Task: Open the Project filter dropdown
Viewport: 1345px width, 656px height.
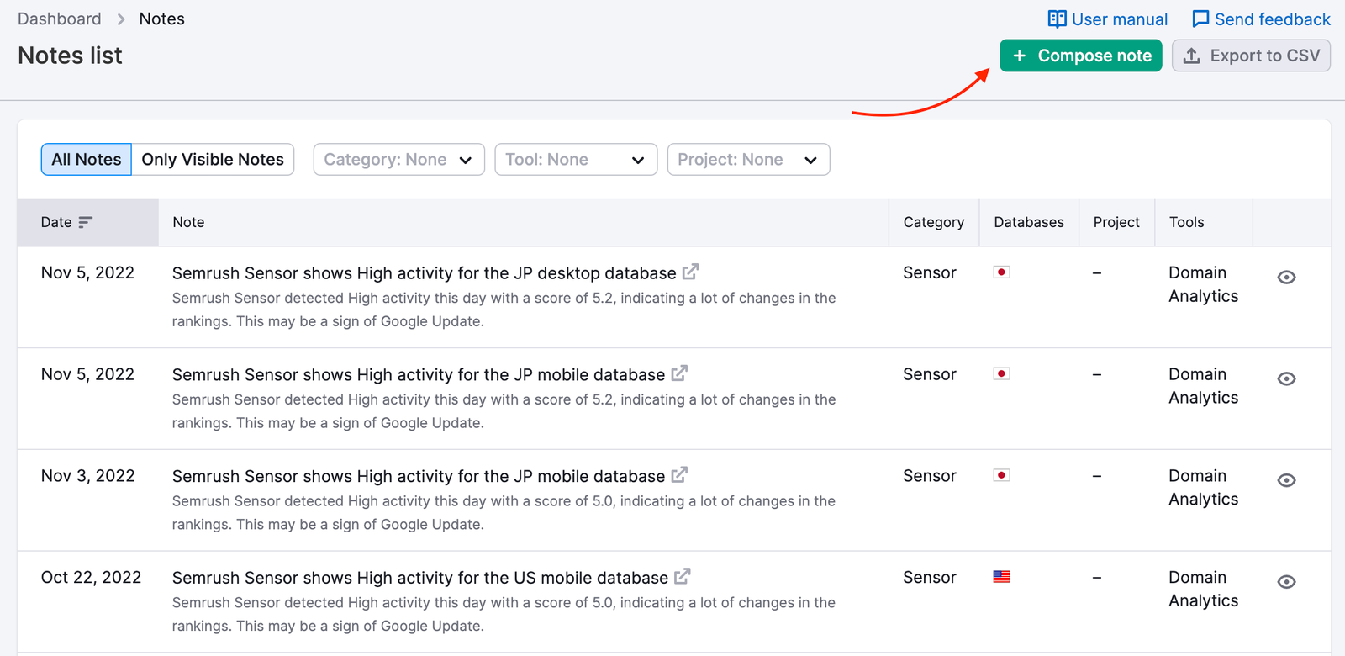Action: pos(748,160)
